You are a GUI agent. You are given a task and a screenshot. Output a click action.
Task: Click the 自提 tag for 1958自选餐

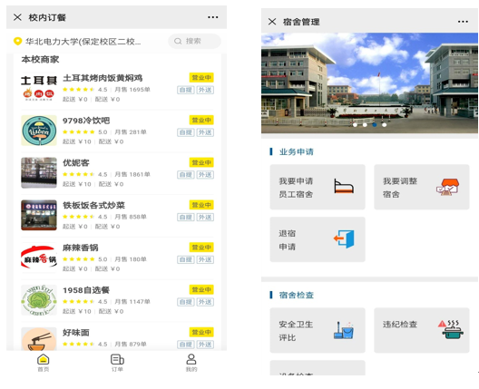coord(186,302)
